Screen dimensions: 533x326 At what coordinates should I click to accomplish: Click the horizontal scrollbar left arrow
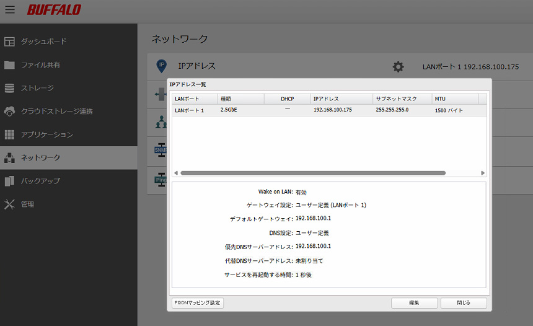(x=175, y=173)
